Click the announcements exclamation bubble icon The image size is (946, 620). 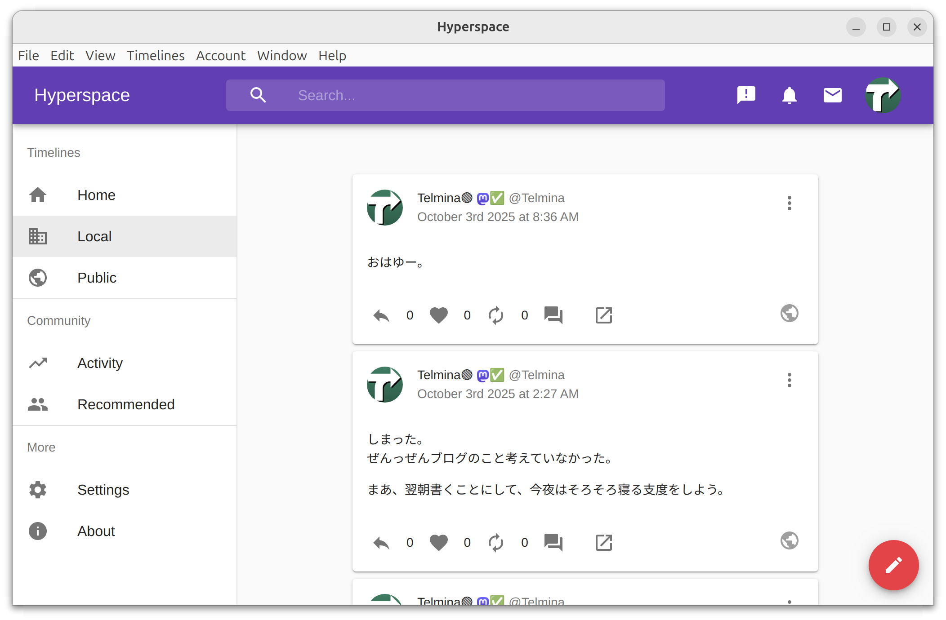point(746,95)
